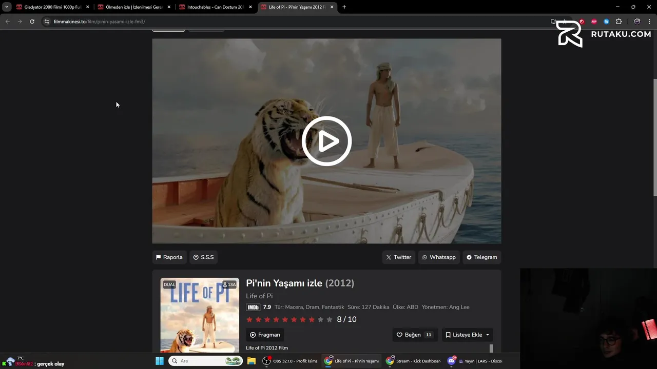Click the Adblock Plus ABP extension icon

click(x=594, y=22)
